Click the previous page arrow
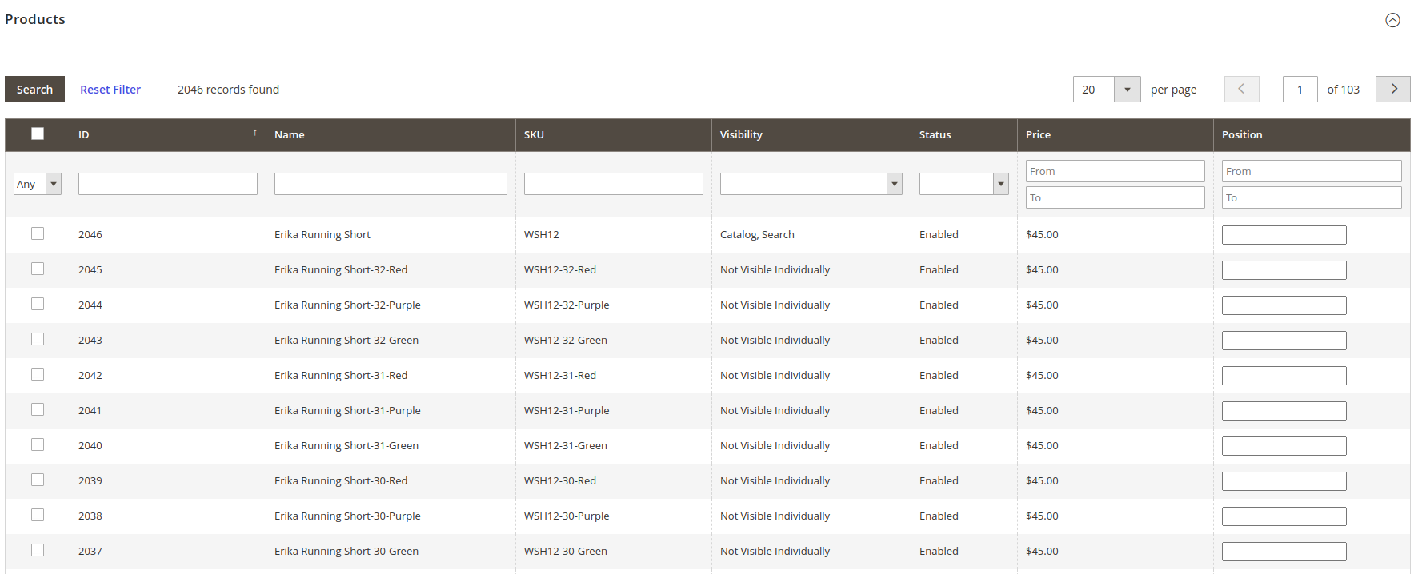This screenshot has height=574, width=1414. point(1241,89)
